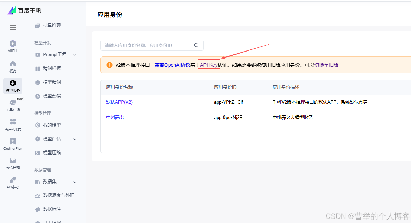Click the 精调样板 menu icon
The width and height of the screenshot is (411, 223).
click(x=38, y=68)
